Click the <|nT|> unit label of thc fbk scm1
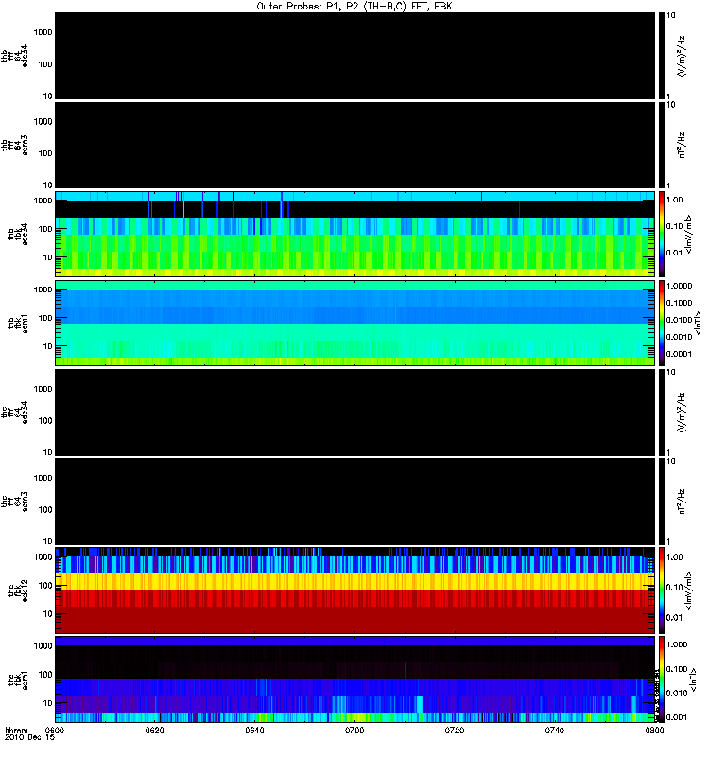Viewport: 709px width, 757px height. coord(694,679)
